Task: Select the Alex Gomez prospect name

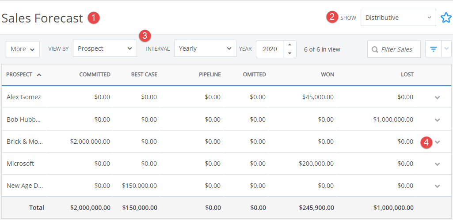Action: click(x=24, y=97)
